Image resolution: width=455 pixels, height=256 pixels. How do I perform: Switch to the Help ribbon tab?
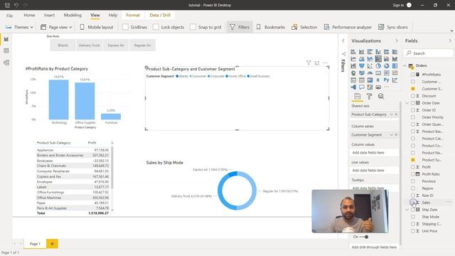click(113, 15)
